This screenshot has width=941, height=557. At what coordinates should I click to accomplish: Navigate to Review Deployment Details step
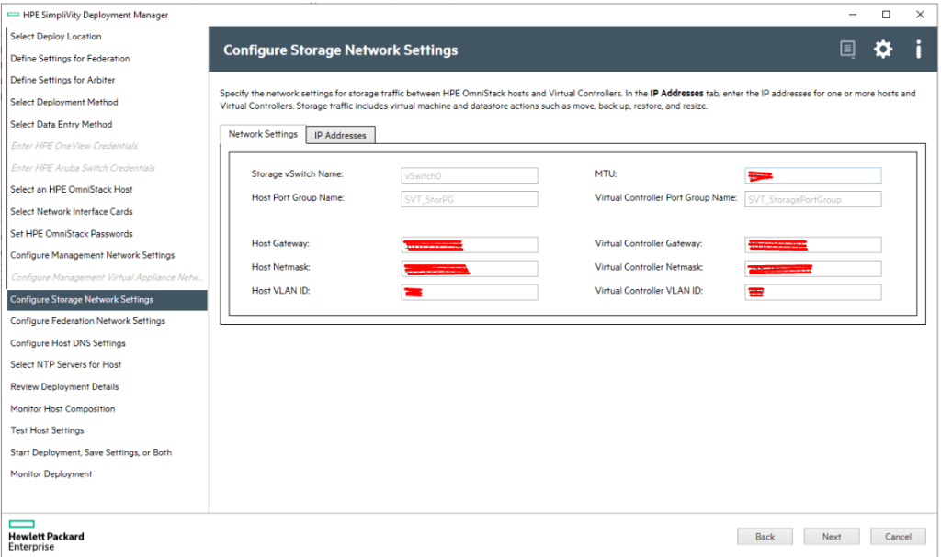(x=64, y=387)
